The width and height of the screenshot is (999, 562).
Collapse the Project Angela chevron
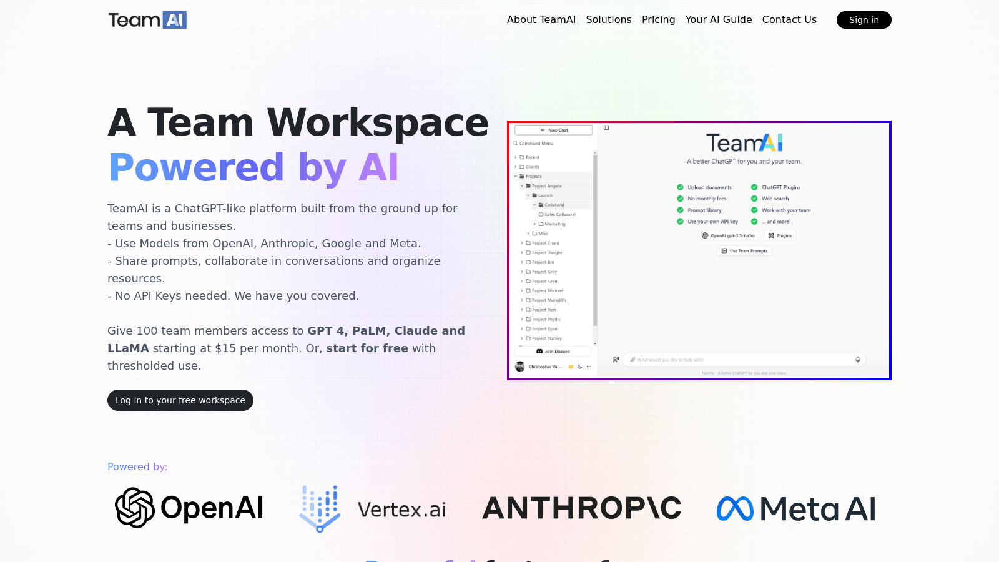[x=522, y=186]
